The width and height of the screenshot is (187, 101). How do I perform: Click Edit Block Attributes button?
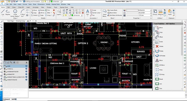tap(115, 15)
